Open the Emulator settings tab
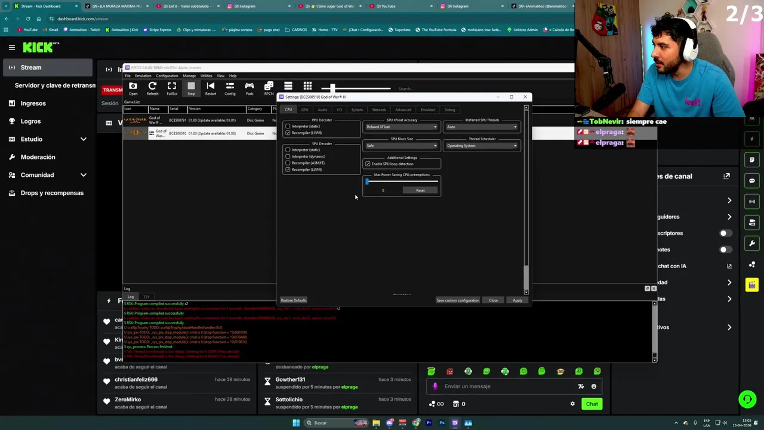 [428, 110]
